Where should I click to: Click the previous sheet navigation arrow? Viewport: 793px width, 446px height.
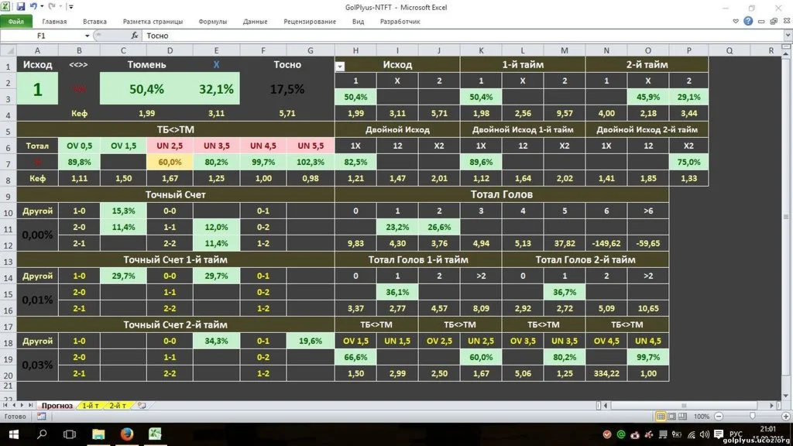click(14, 405)
